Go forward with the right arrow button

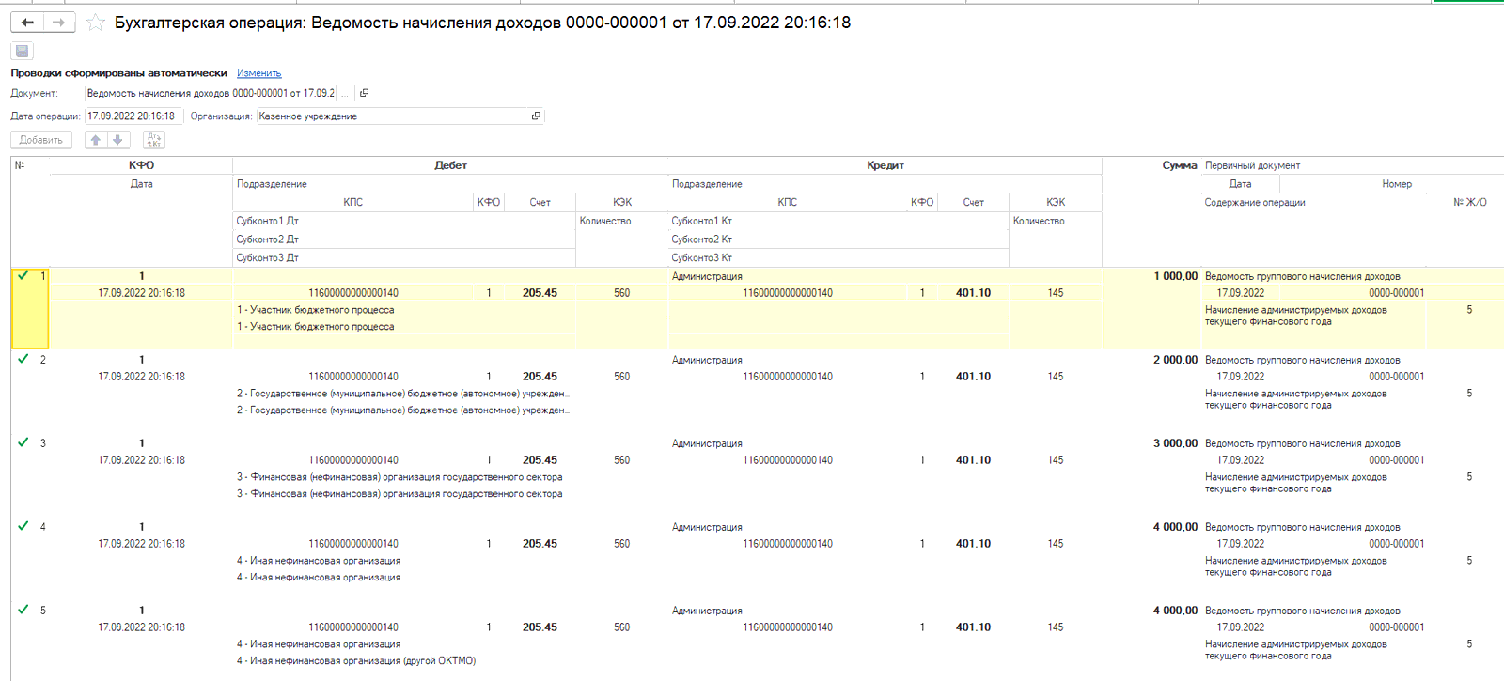(x=59, y=23)
